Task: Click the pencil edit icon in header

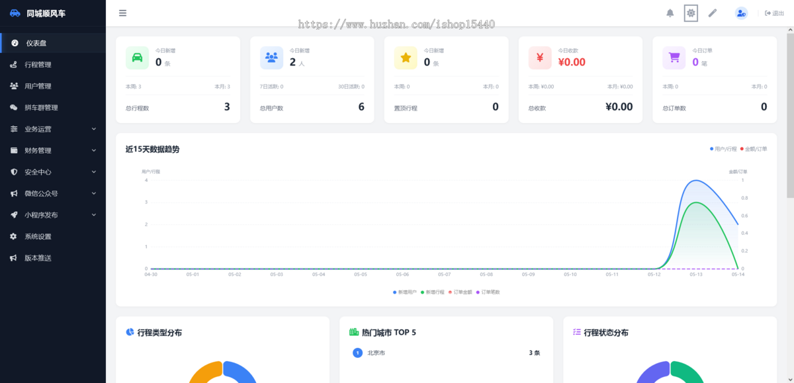Action: click(x=713, y=13)
